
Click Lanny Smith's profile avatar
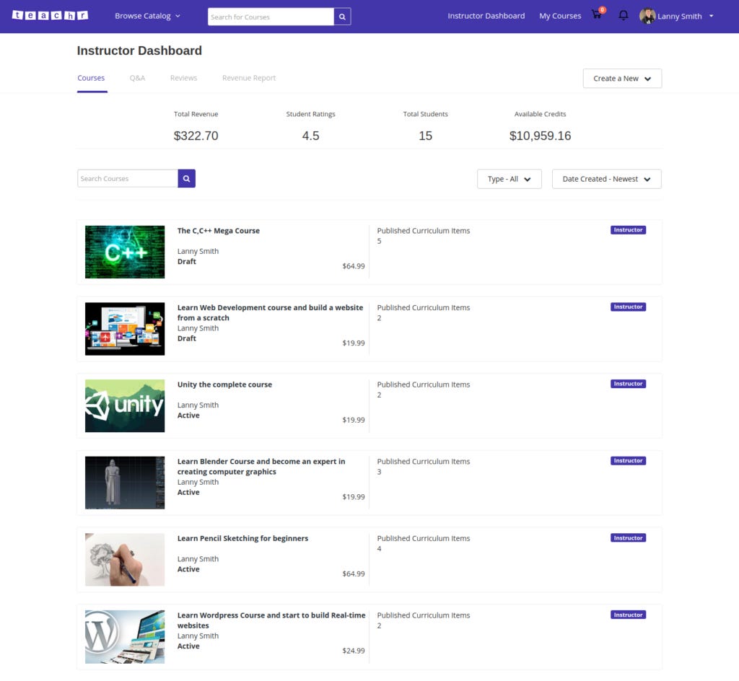coord(647,16)
